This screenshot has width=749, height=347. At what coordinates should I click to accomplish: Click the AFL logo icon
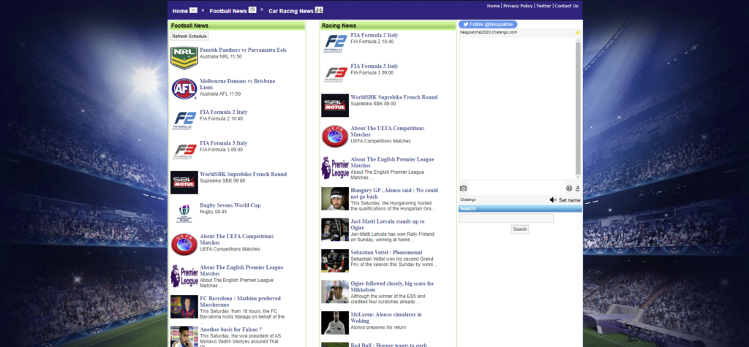point(184,88)
